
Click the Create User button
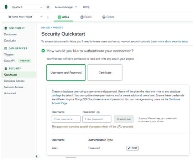tap(124, 119)
